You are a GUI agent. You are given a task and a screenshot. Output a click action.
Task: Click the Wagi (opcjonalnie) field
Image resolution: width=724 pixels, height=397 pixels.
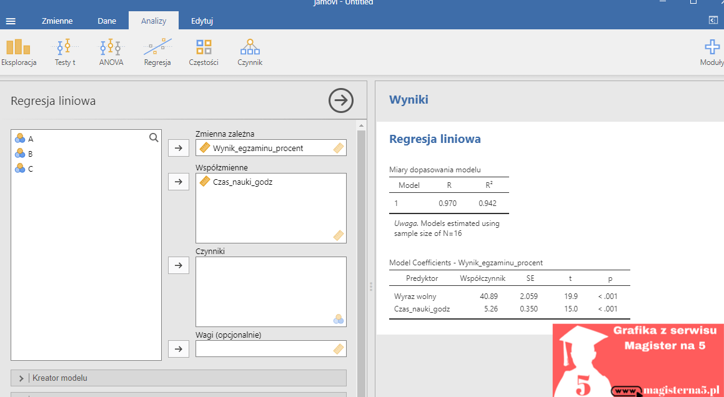[x=271, y=348]
